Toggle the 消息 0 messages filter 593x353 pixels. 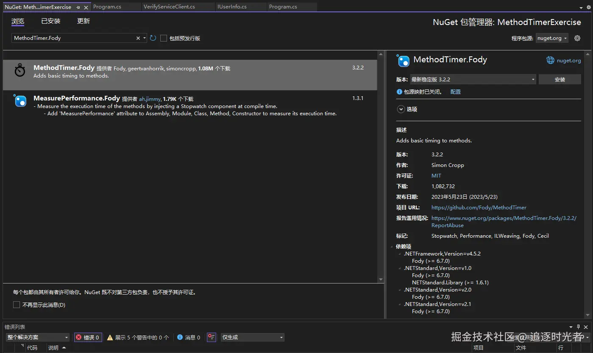point(189,337)
